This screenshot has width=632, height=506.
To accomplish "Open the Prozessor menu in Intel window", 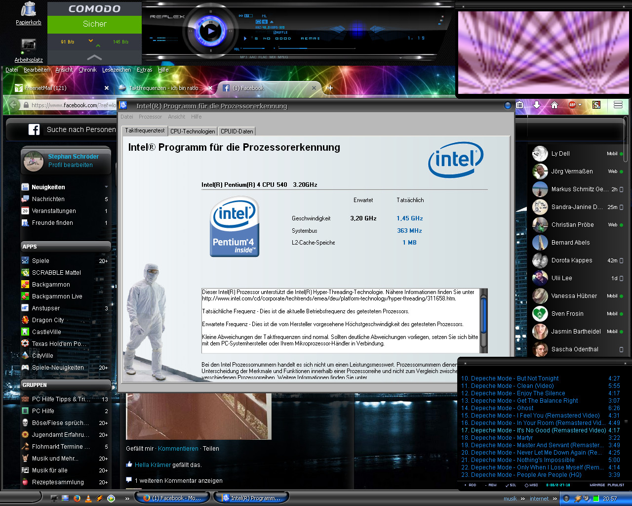I will [150, 117].
